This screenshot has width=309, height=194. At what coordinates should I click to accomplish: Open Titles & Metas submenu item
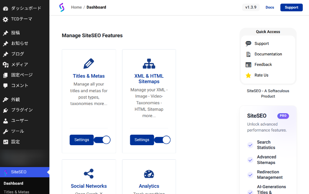(16, 192)
